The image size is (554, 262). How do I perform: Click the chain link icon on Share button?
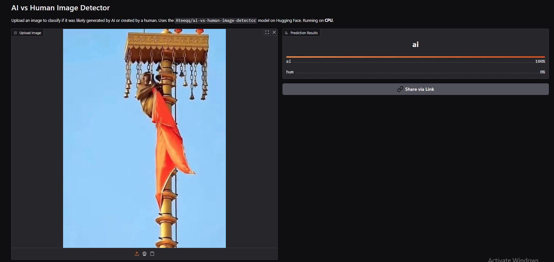[x=400, y=89]
